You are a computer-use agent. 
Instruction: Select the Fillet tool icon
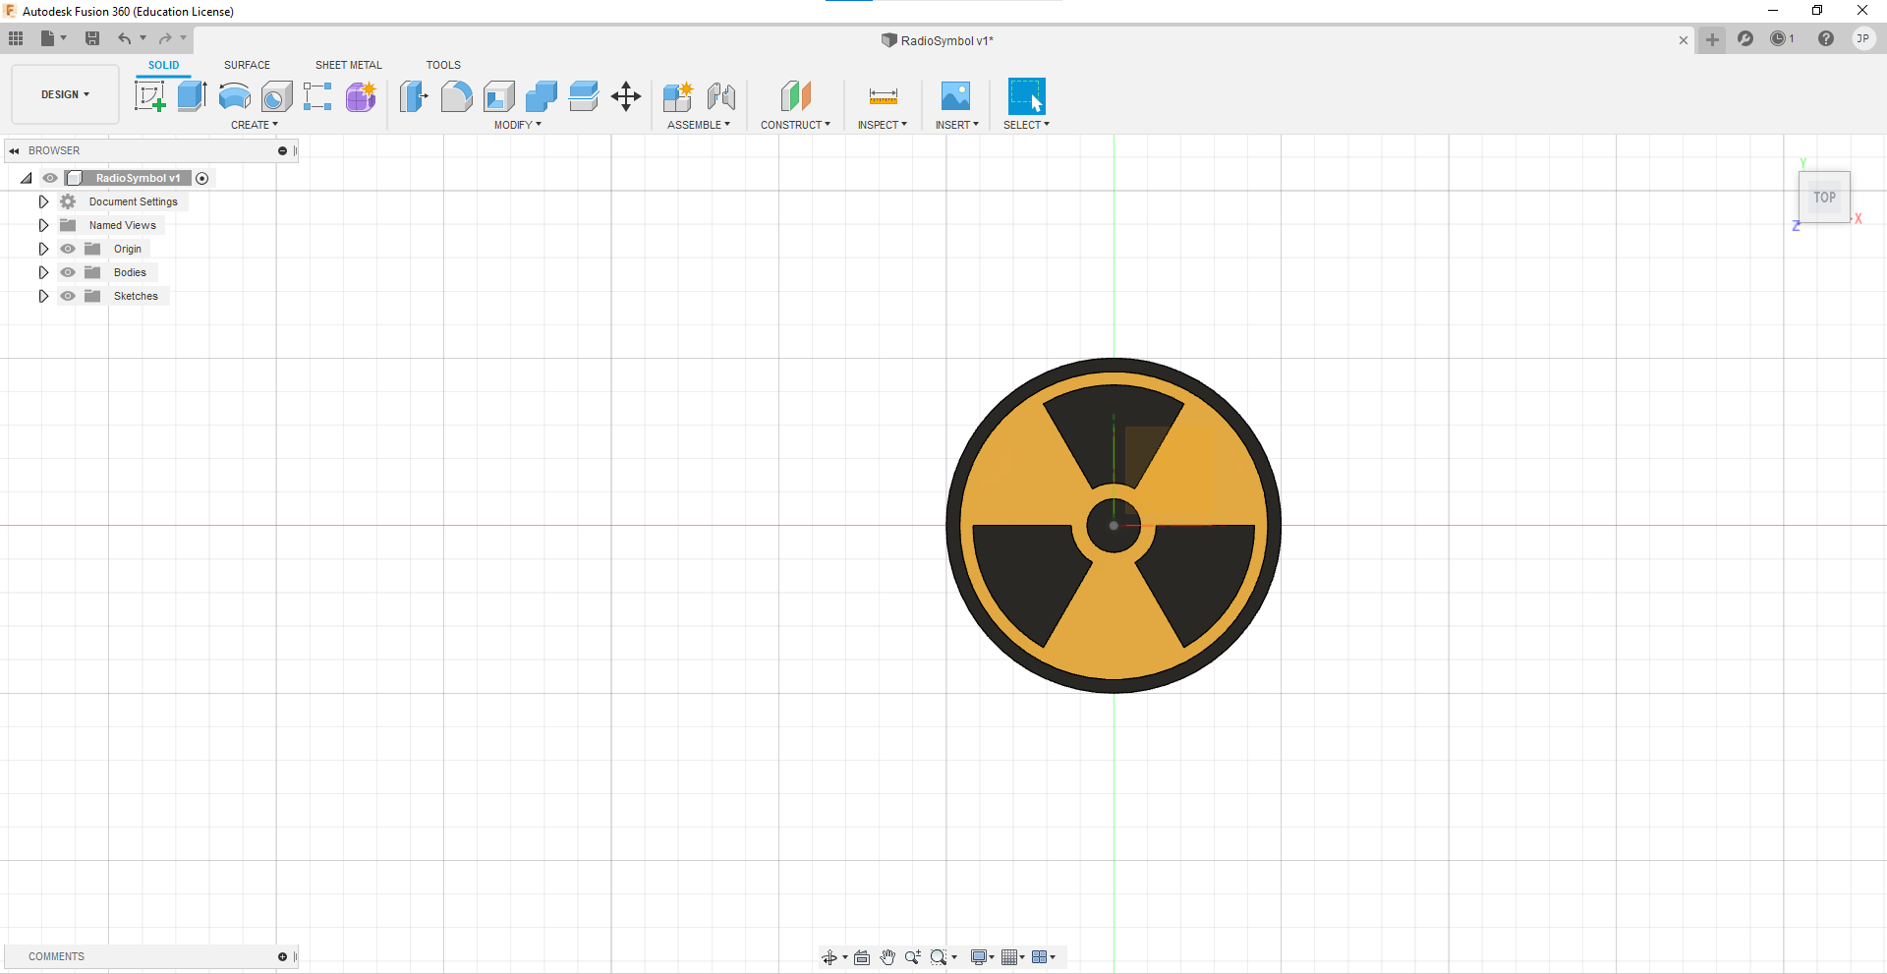click(456, 96)
